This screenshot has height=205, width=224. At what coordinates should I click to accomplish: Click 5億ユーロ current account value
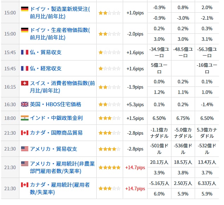[159, 69]
